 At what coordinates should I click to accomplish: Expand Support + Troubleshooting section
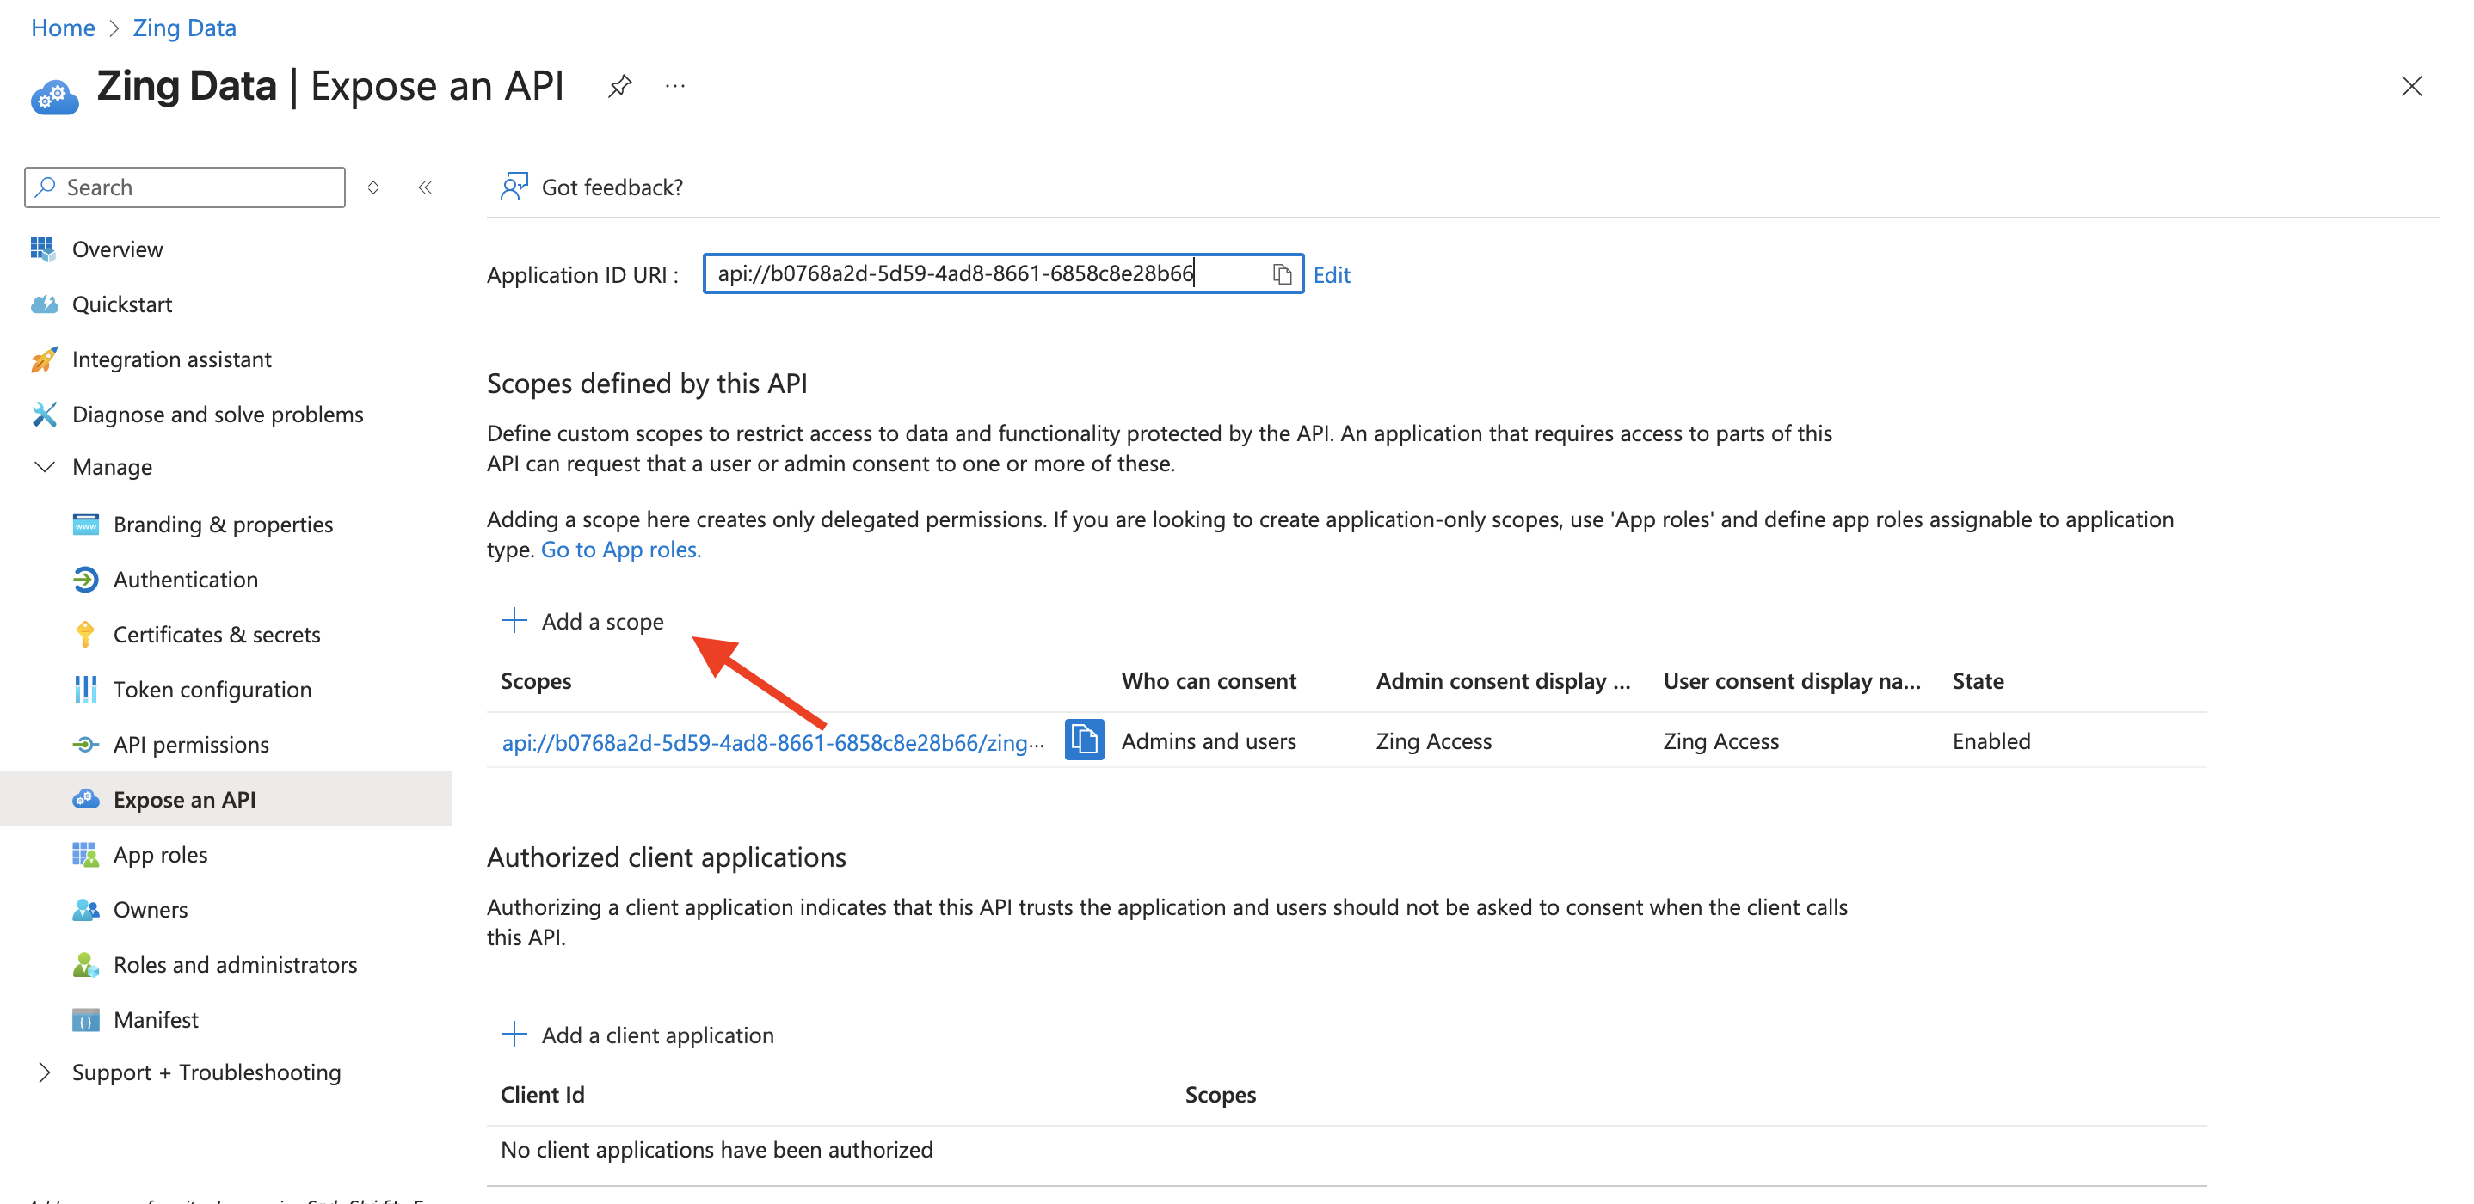click(x=44, y=1072)
